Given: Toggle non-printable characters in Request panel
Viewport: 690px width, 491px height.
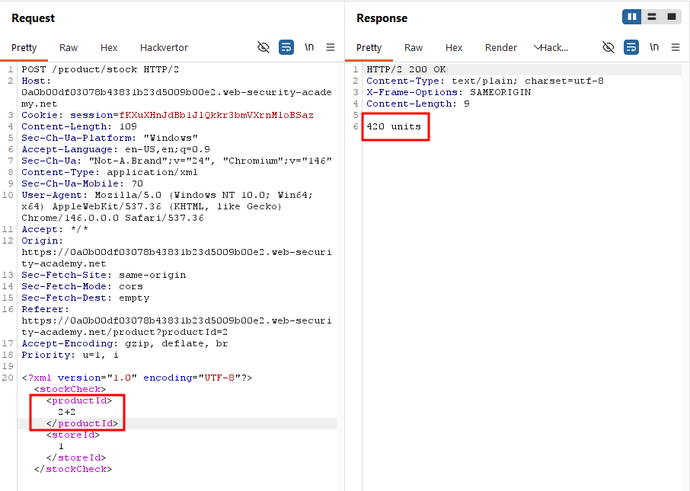Looking at the screenshot, I should (x=264, y=47).
